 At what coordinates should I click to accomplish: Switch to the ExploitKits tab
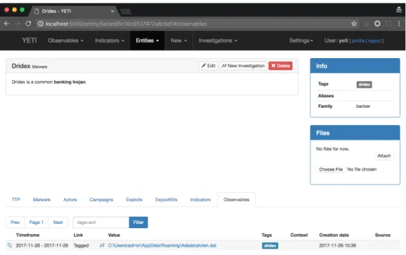(x=166, y=200)
